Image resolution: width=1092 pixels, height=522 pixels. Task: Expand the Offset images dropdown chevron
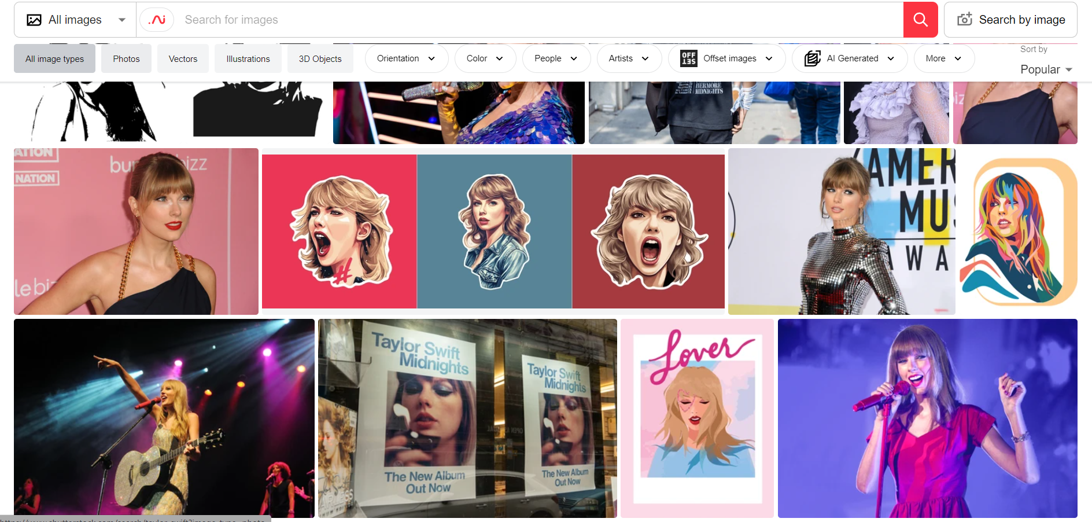click(769, 58)
